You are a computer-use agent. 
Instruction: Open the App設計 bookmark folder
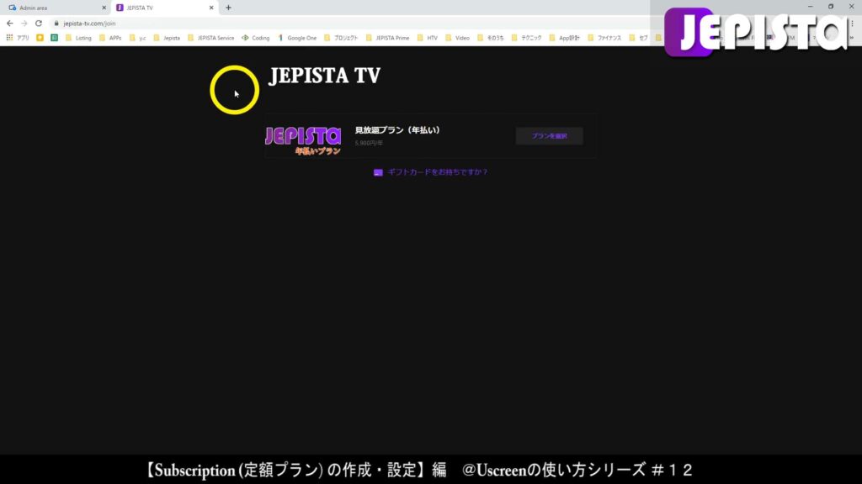[565, 38]
